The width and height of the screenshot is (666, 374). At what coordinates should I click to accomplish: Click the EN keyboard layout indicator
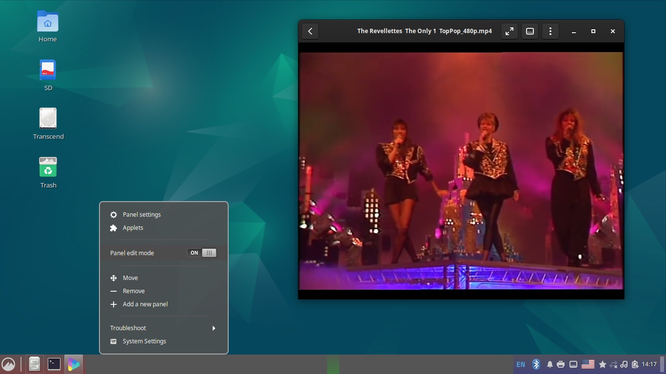pyautogui.click(x=521, y=364)
